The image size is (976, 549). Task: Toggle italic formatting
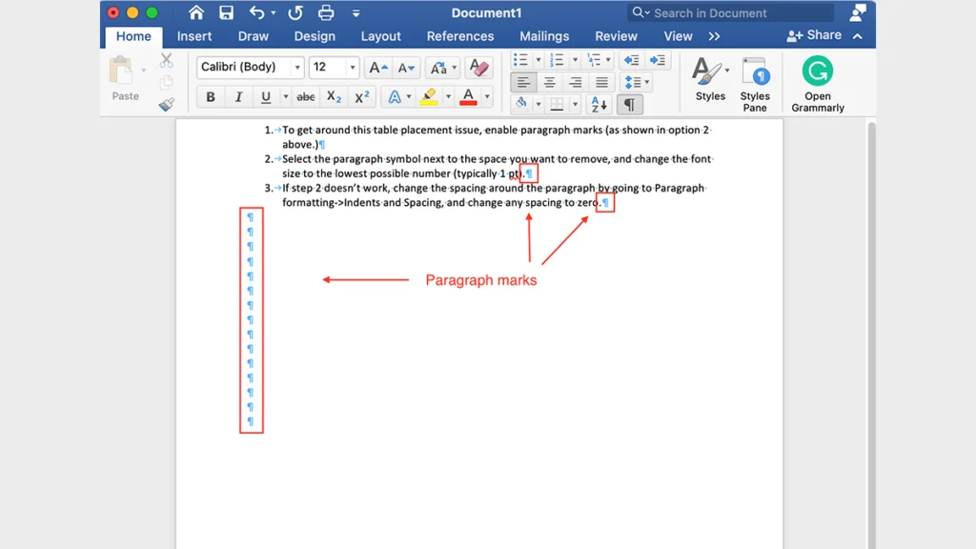click(238, 97)
